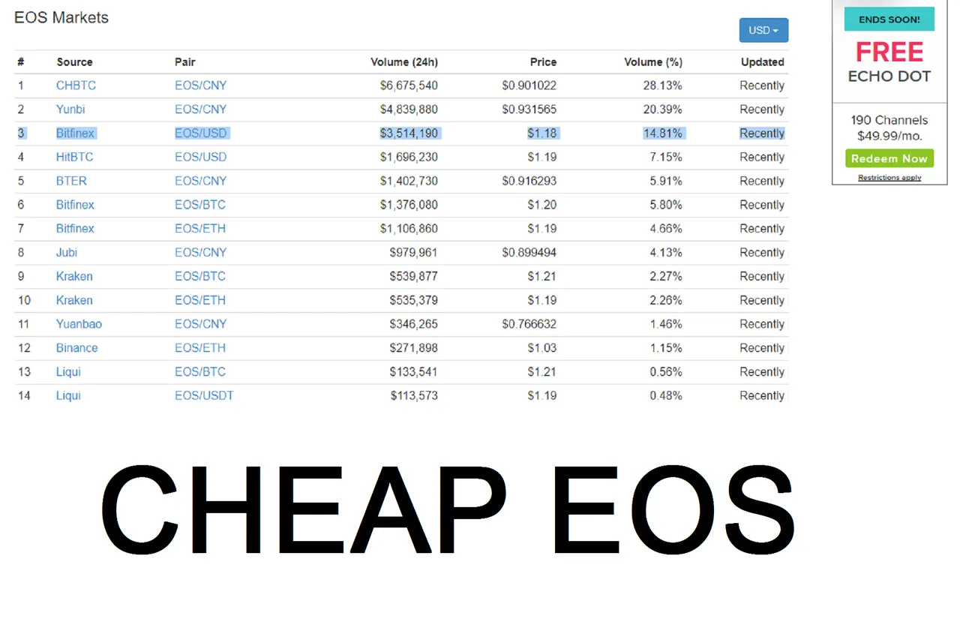The height and width of the screenshot is (640, 960).
Task: Select the $979,961 volume cell
Action: 414,253
